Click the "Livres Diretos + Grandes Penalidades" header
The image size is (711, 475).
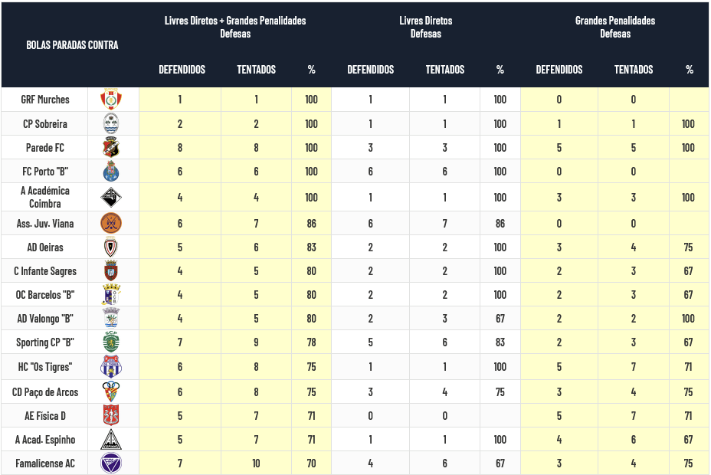pyautogui.click(x=235, y=27)
